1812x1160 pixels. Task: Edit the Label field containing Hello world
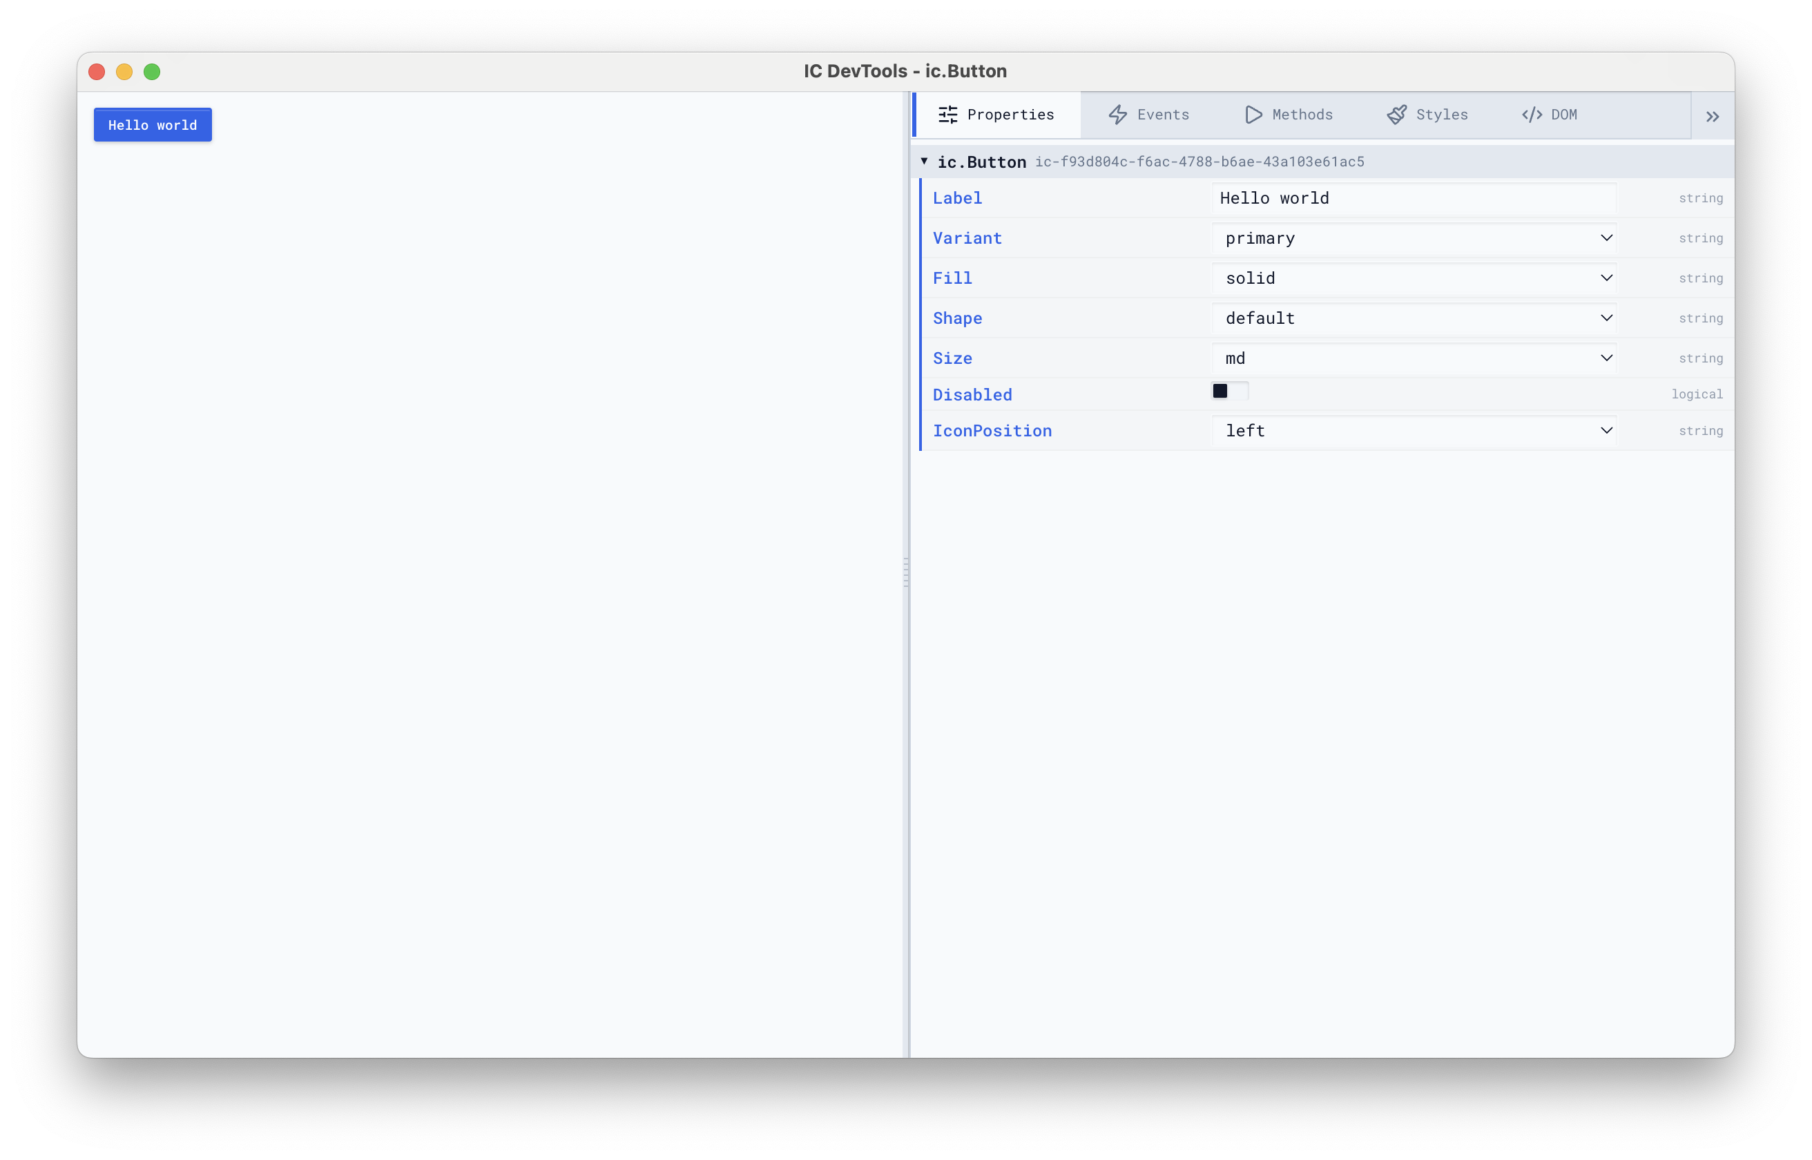1414,197
